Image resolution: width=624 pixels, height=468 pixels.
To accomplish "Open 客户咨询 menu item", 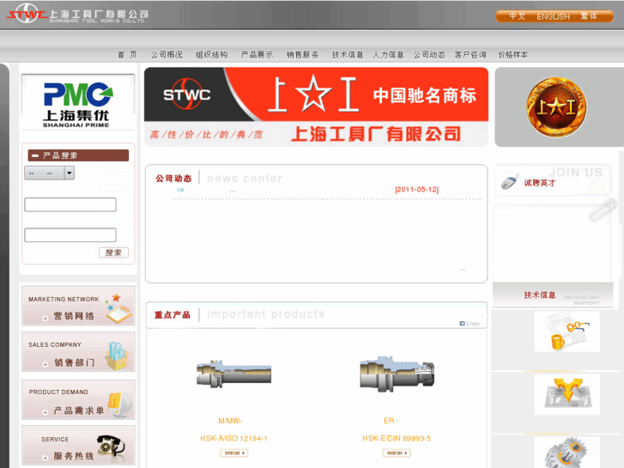I will (470, 55).
